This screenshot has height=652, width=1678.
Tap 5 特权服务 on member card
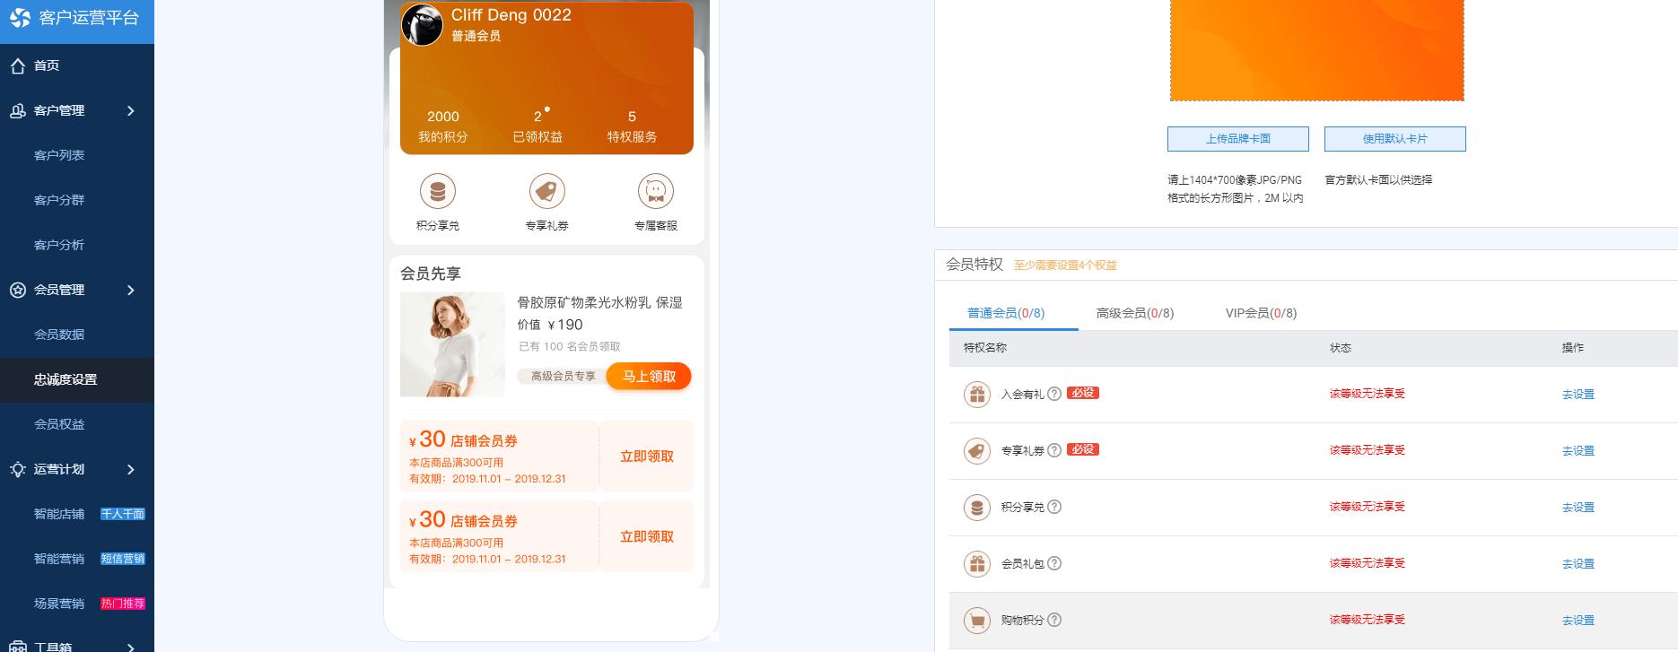click(x=632, y=126)
